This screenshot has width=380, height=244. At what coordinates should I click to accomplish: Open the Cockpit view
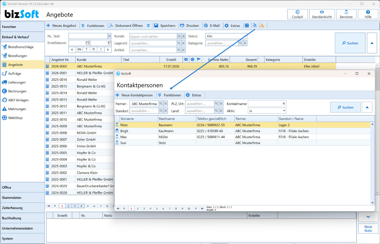click(x=297, y=14)
